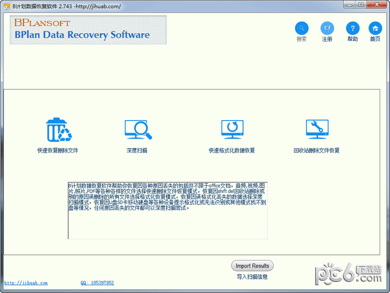Viewport: 390px width, 293px height.
Task: Click the 快速恢复删除文件 text label
Action: pos(58,150)
